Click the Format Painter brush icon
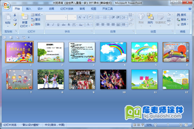Screen dimensions: 194x129 (x=15, y=24)
